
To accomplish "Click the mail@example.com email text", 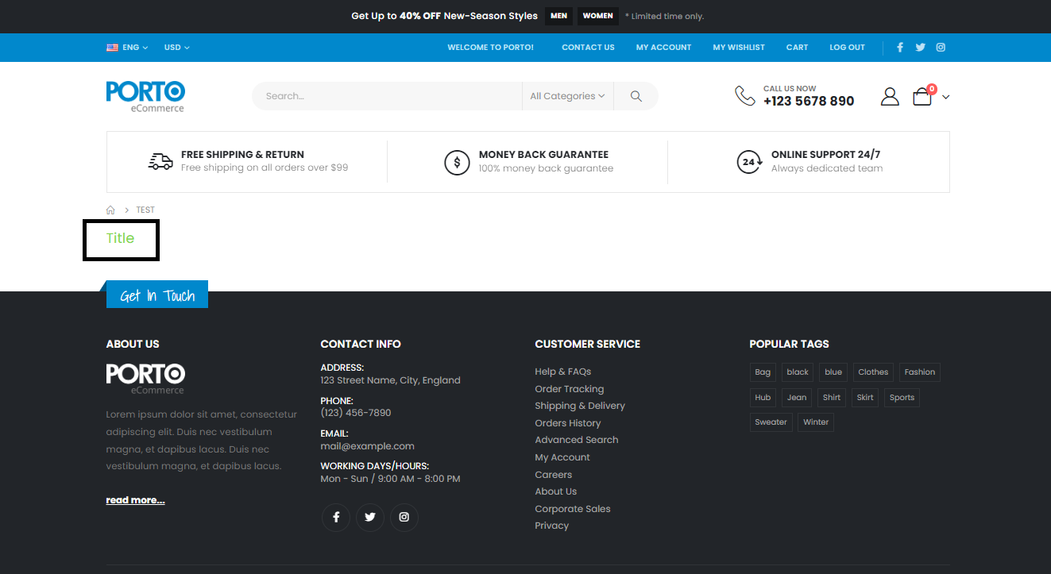I will [367, 446].
